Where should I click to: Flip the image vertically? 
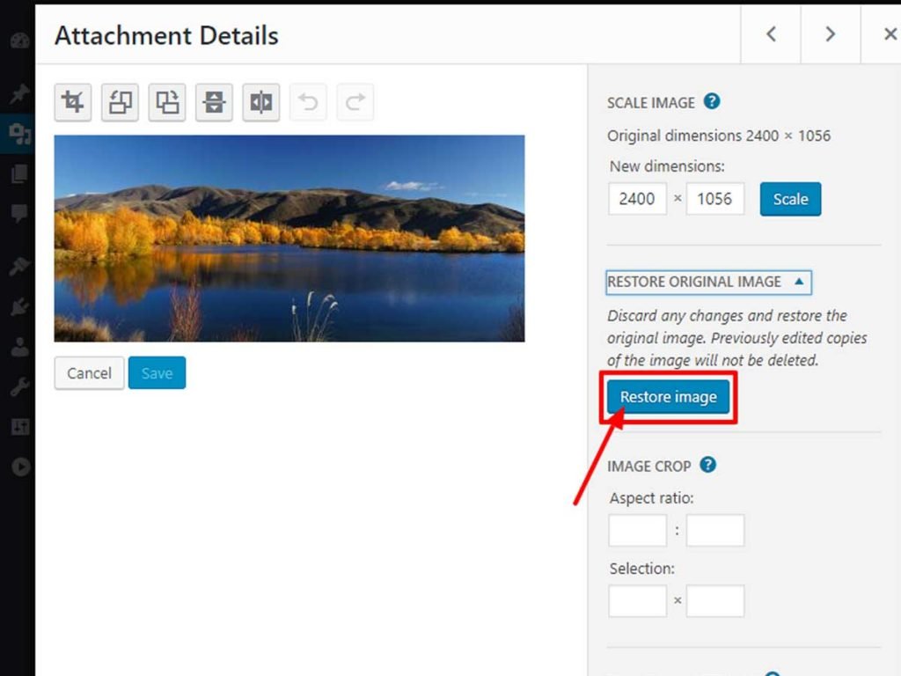pos(213,102)
